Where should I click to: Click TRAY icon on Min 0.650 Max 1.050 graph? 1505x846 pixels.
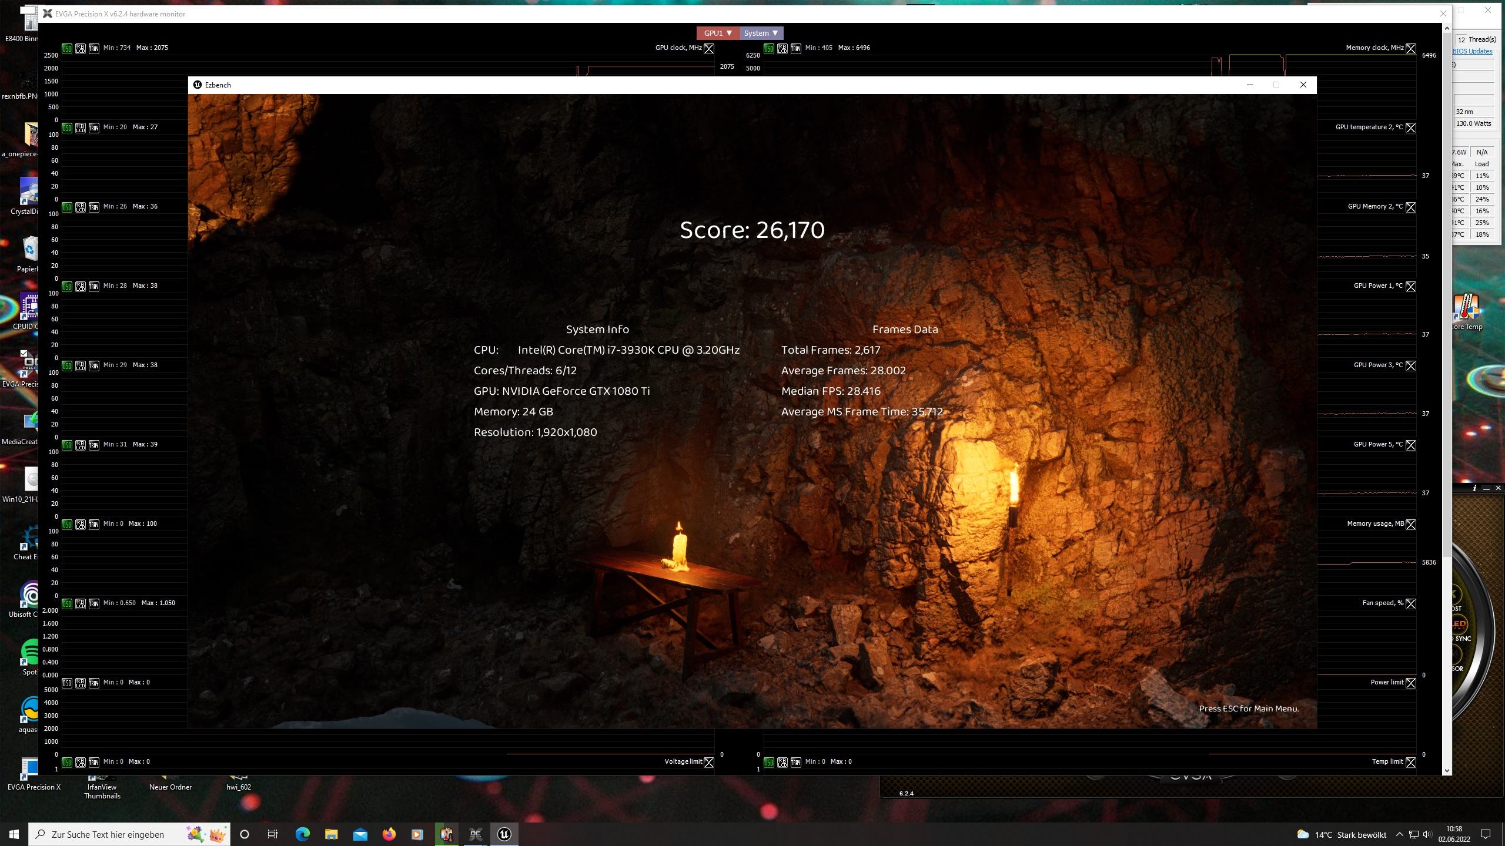click(94, 603)
